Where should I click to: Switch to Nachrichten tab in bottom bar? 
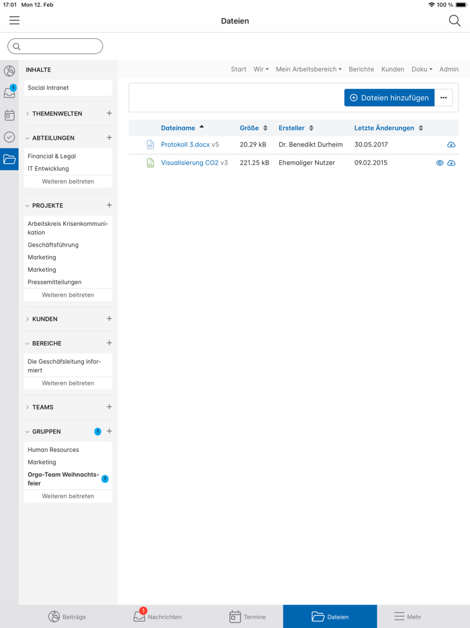coord(157,617)
